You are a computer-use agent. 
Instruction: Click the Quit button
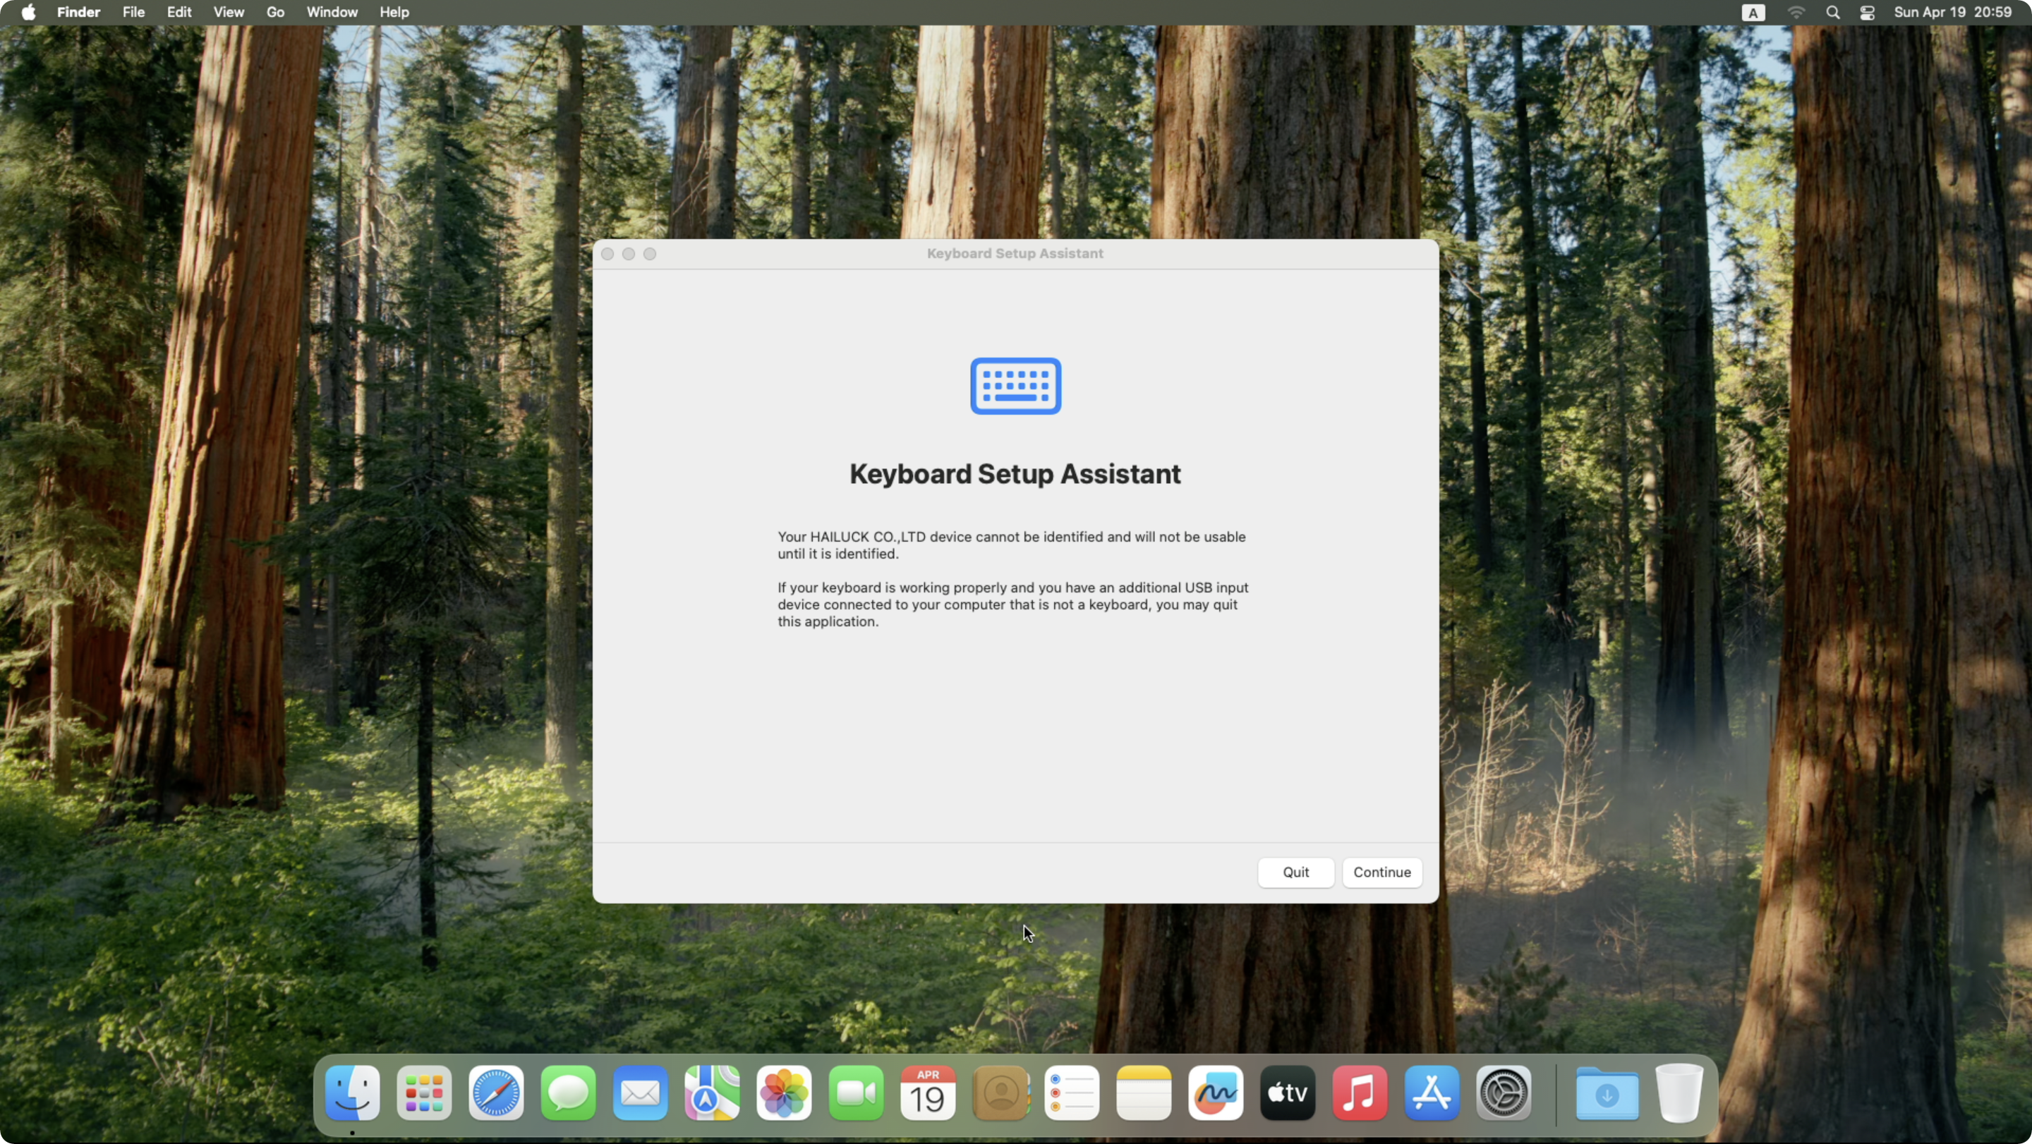(1295, 872)
